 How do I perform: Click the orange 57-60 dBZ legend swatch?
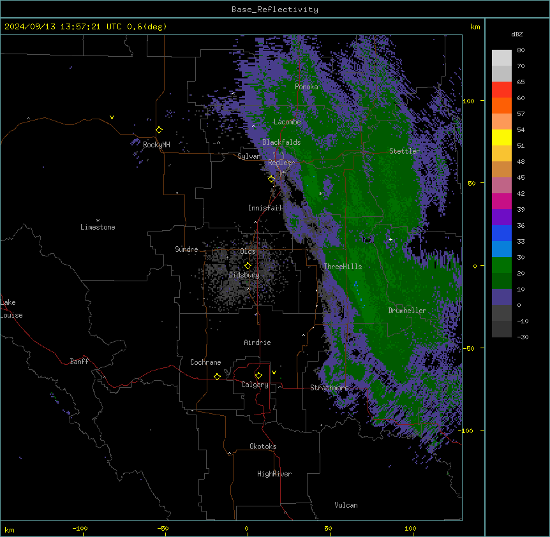[502, 105]
